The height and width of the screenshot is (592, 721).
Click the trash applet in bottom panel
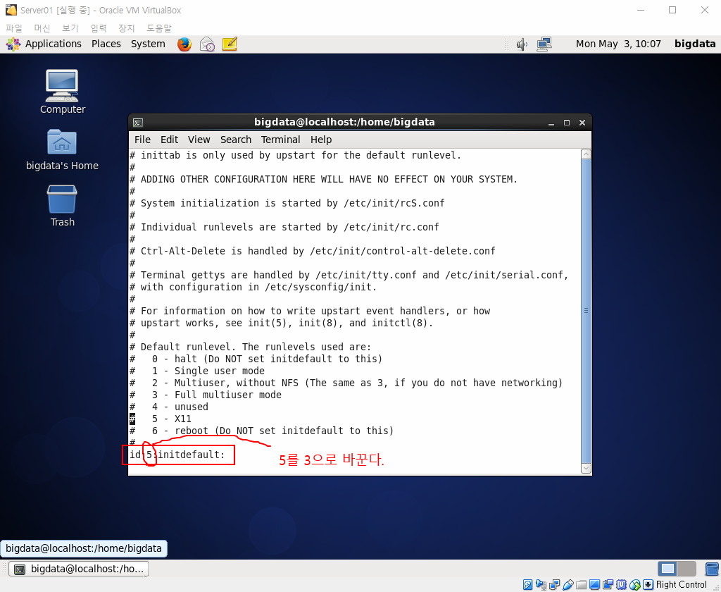[x=712, y=569]
